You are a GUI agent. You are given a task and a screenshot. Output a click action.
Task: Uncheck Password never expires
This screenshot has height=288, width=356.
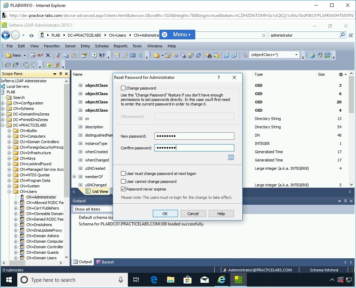(123, 189)
